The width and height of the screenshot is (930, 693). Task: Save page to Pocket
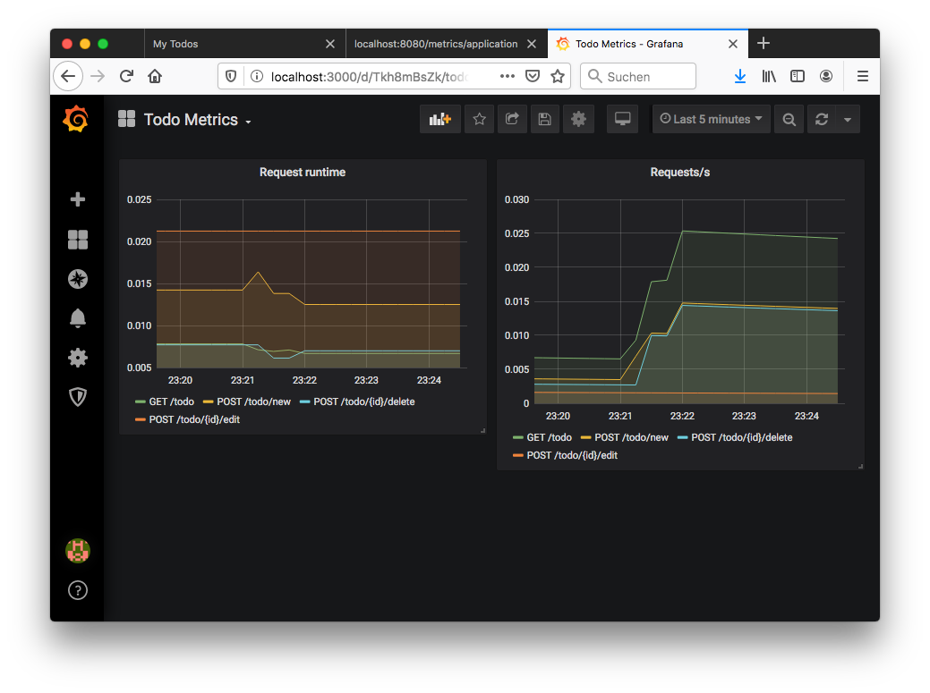coord(533,76)
